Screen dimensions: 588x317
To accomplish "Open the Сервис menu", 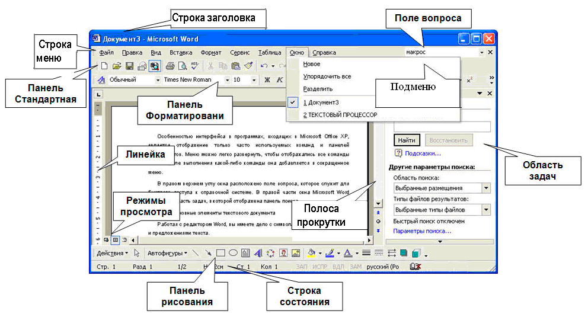I will point(239,53).
